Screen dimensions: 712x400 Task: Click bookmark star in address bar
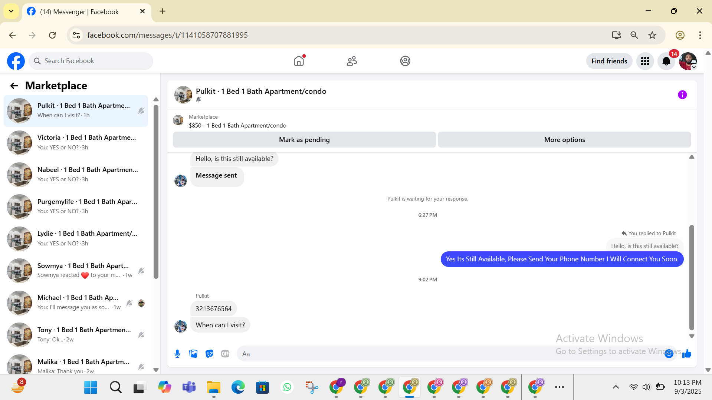point(652,35)
